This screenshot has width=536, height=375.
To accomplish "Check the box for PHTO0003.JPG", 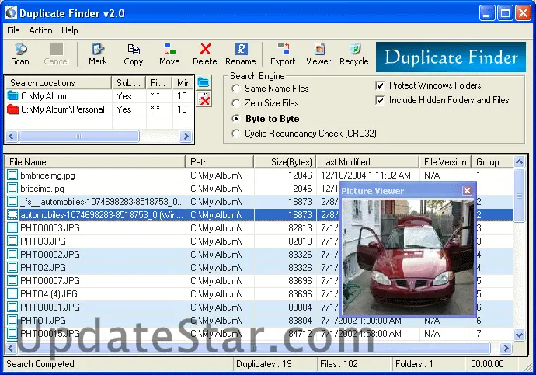I will click(12, 227).
